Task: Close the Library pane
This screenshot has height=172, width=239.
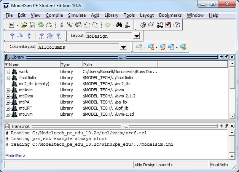Action: (232, 57)
